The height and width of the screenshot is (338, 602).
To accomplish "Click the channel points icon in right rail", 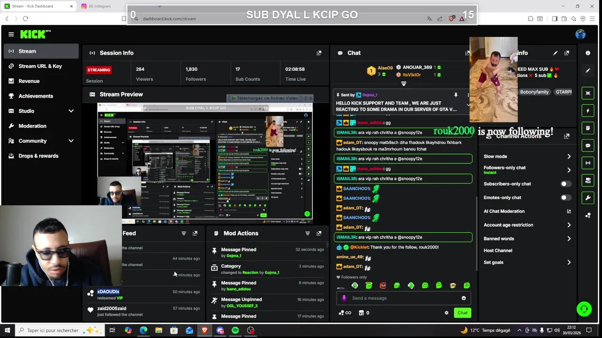I will (x=588, y=215).
